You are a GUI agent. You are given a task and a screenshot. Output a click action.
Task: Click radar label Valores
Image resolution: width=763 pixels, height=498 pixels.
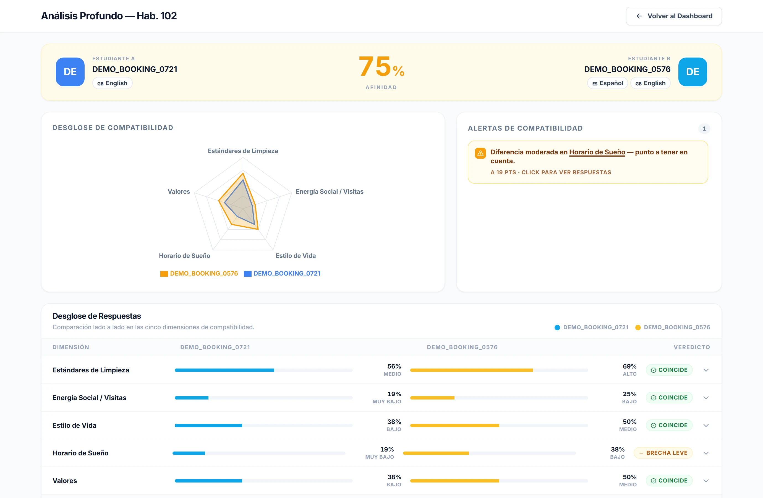click(x=179, y=191)
